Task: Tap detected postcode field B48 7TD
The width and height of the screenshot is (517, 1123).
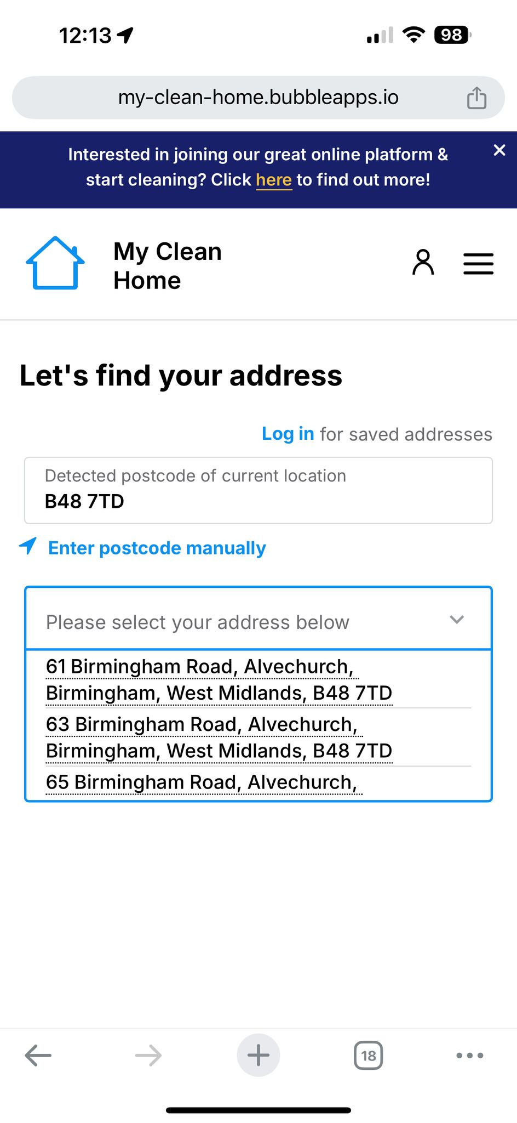Action: [x=258, y=490]
